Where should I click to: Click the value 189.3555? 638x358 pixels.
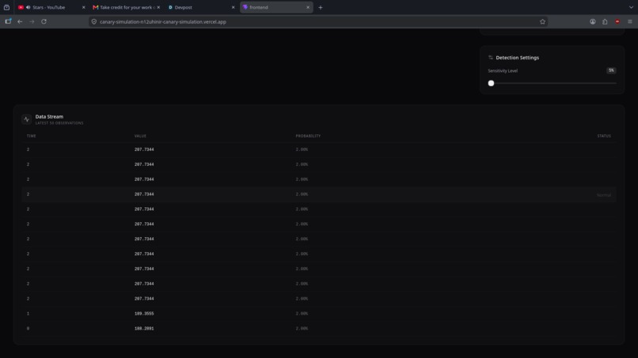click(x=144, y=314)
